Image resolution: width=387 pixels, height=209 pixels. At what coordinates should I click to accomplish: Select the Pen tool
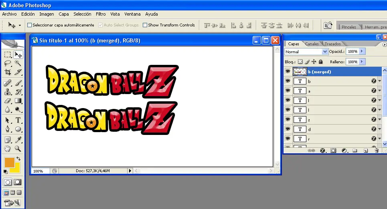(8, 129)
